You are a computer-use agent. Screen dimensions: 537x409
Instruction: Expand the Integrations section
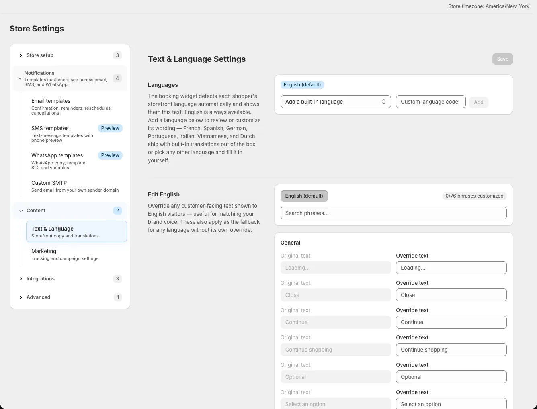pyautogui.click(x=70, y=279)
